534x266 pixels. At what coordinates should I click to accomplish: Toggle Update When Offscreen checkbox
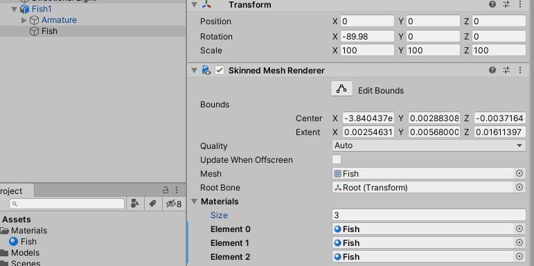[337, 159]
